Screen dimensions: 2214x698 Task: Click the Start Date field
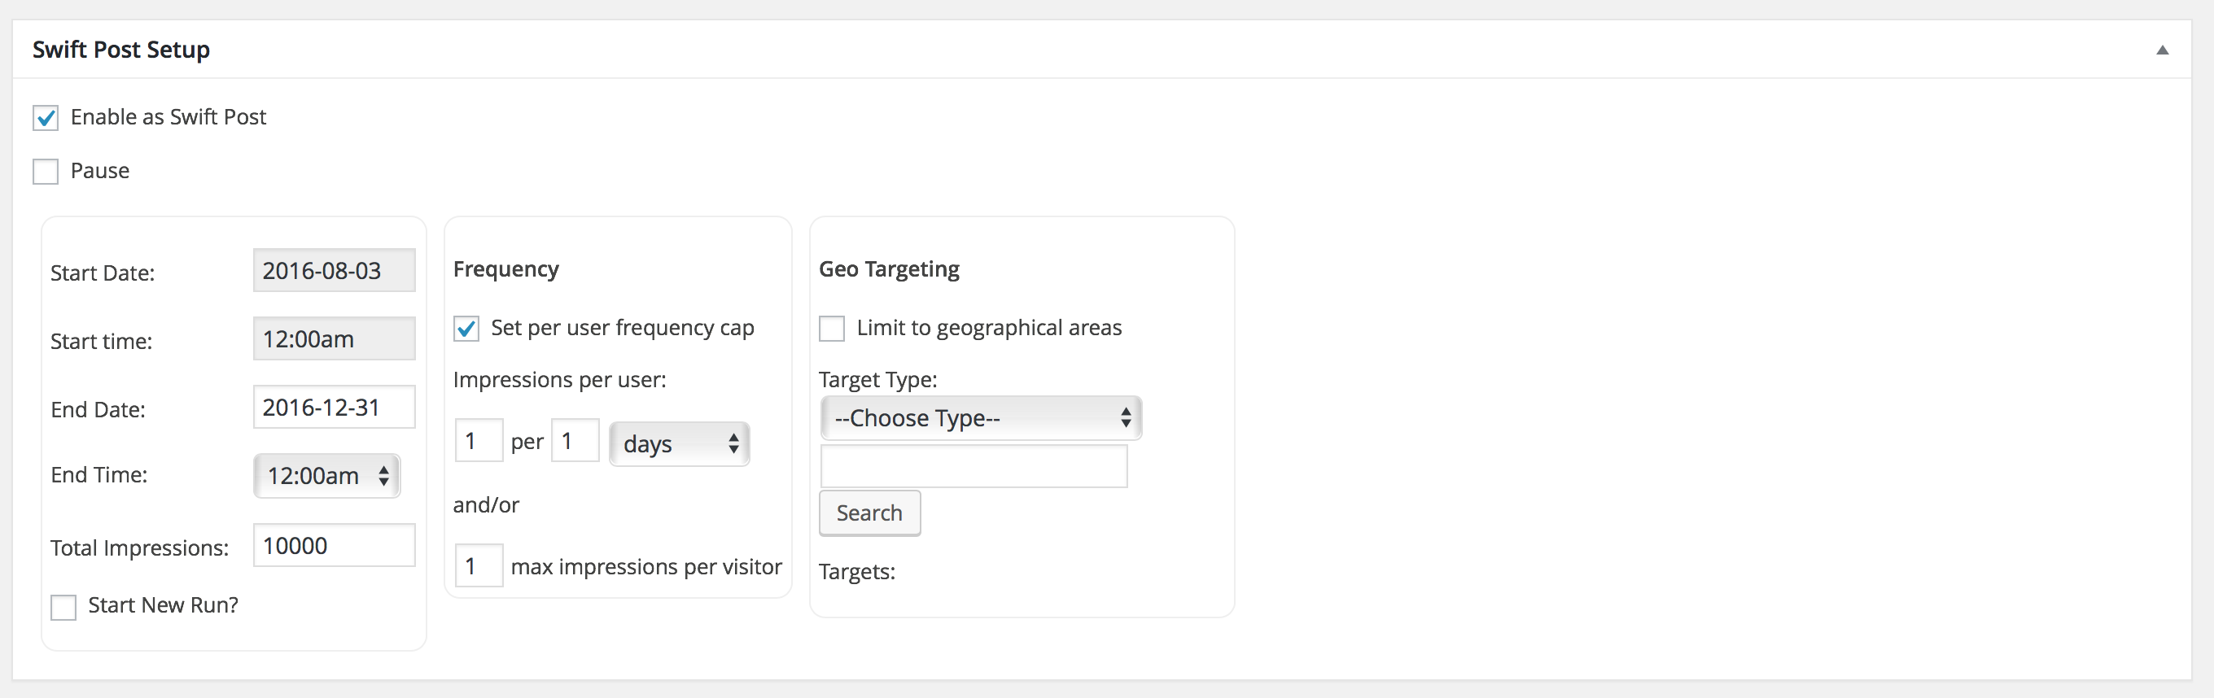[x=334, y=270]
